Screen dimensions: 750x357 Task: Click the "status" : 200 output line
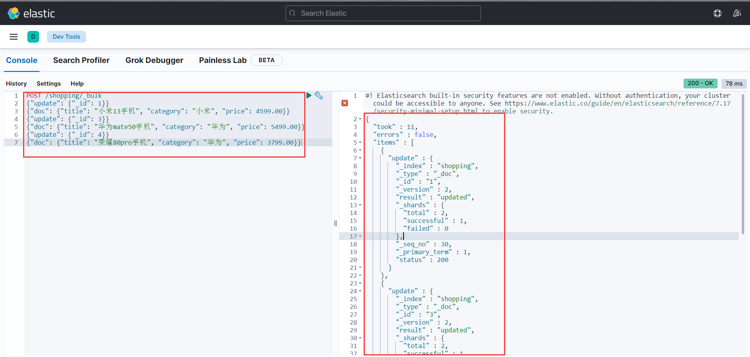point(422,260)
